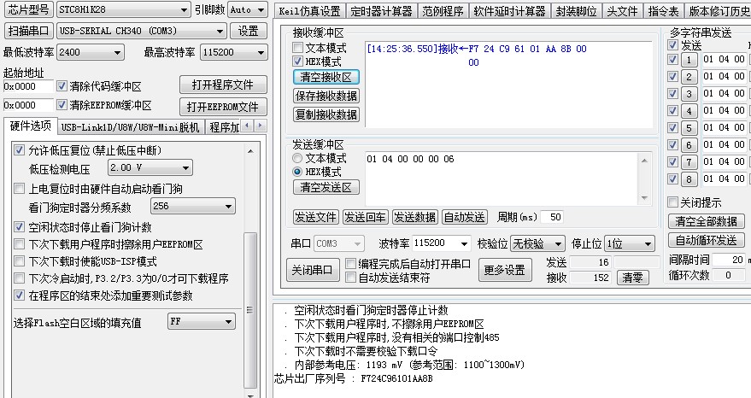The width and height of the screenshot is (751, 398).
Task: Click the 打开程序文件 button
Action: pyautogui.click(x=223, y=85)
